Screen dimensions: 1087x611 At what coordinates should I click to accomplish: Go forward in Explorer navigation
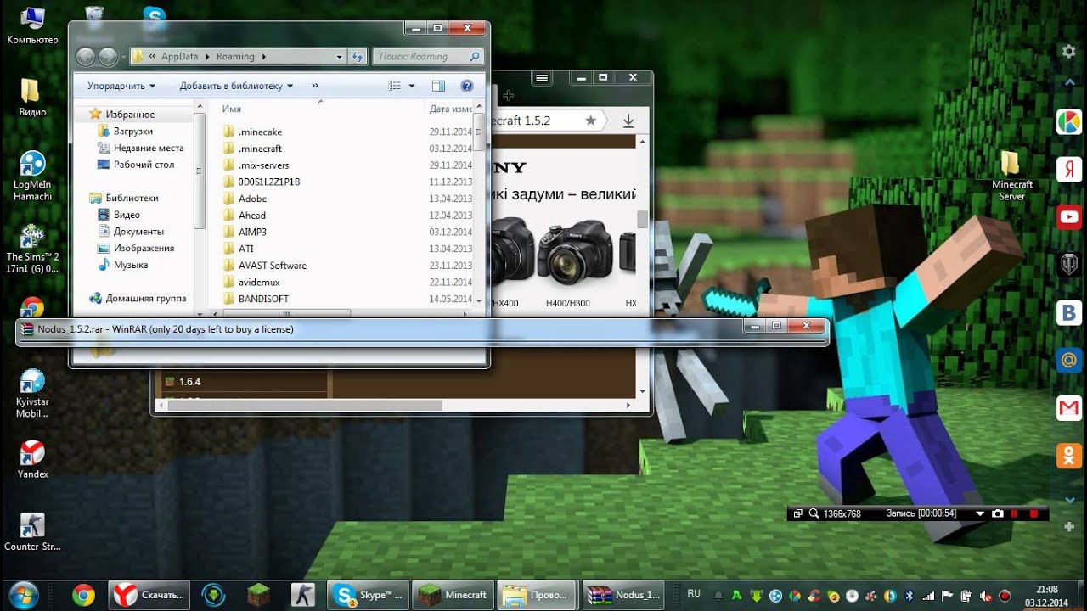click(108, 57)
